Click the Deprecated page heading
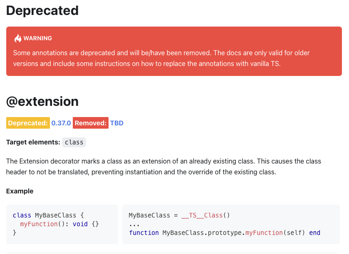Screen dimensions: 349x254 (x=42, y=10)
